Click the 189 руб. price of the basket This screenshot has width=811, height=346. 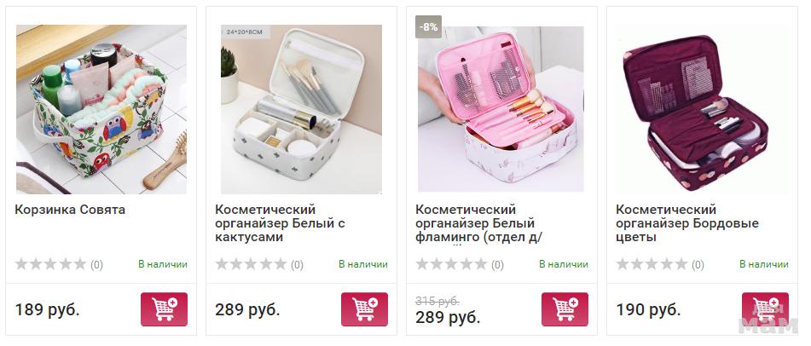tap(47, 310)
